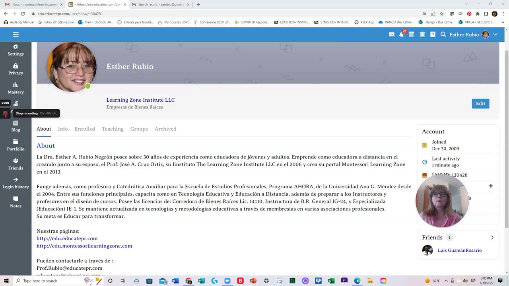Share this page from address bar
The height and width of the screenshot is (286, 509).
pos(433,14)
